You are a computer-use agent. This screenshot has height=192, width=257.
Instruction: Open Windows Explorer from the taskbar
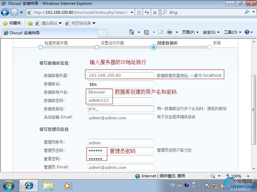coord(49,186)
